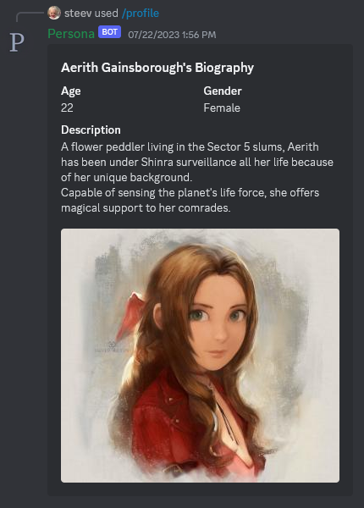Click the age value 22
The width and height of the screenshot is (364, 508).
[67, 108]
